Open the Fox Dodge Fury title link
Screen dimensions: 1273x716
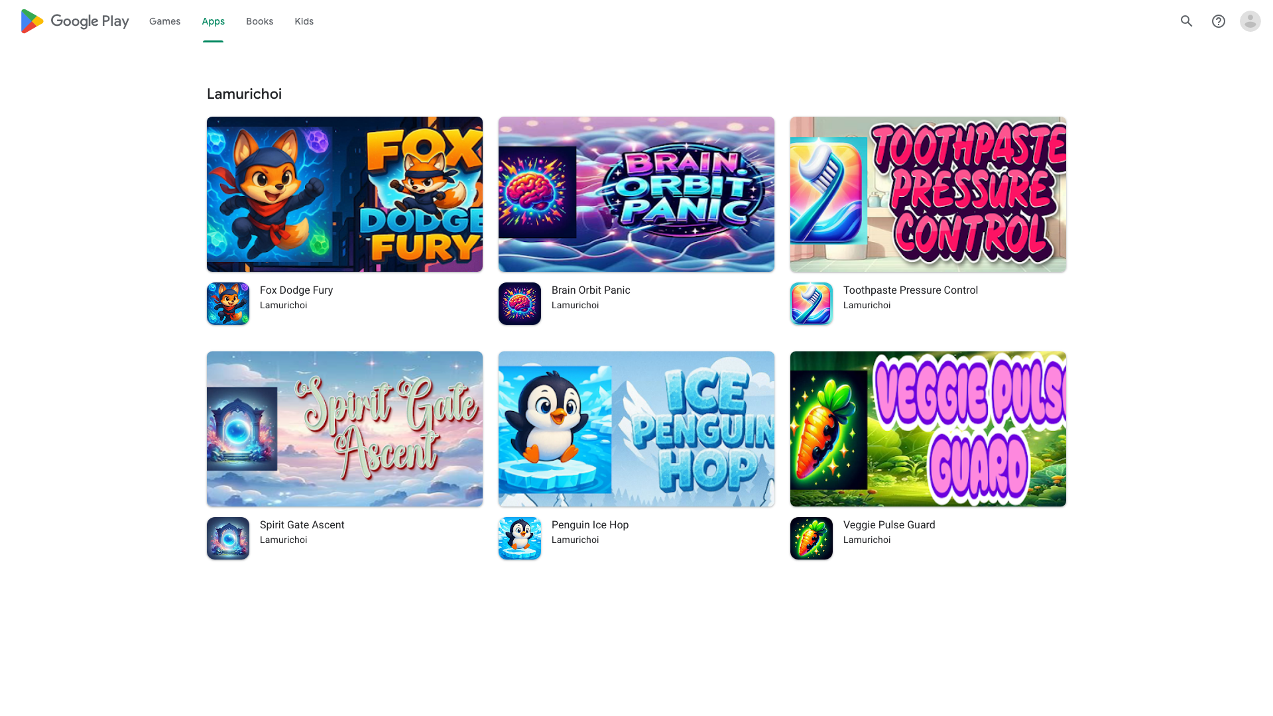pos(296,290)
